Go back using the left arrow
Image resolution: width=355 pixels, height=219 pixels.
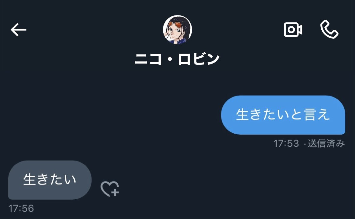click(19, 30)
